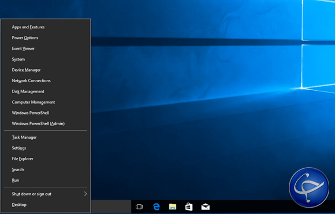335x214 pixels.
Task: Open the Mail app on the taskbar
Action: pos(205,206)
